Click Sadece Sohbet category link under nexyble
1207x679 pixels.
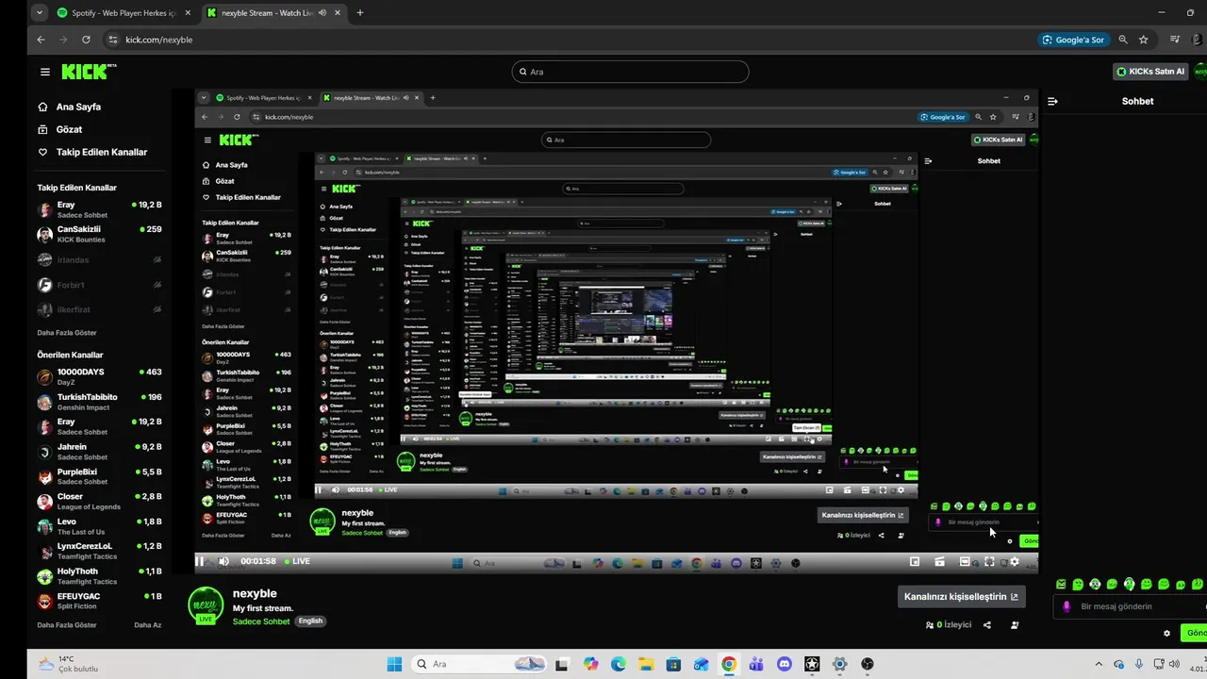[x=261, y=621]
